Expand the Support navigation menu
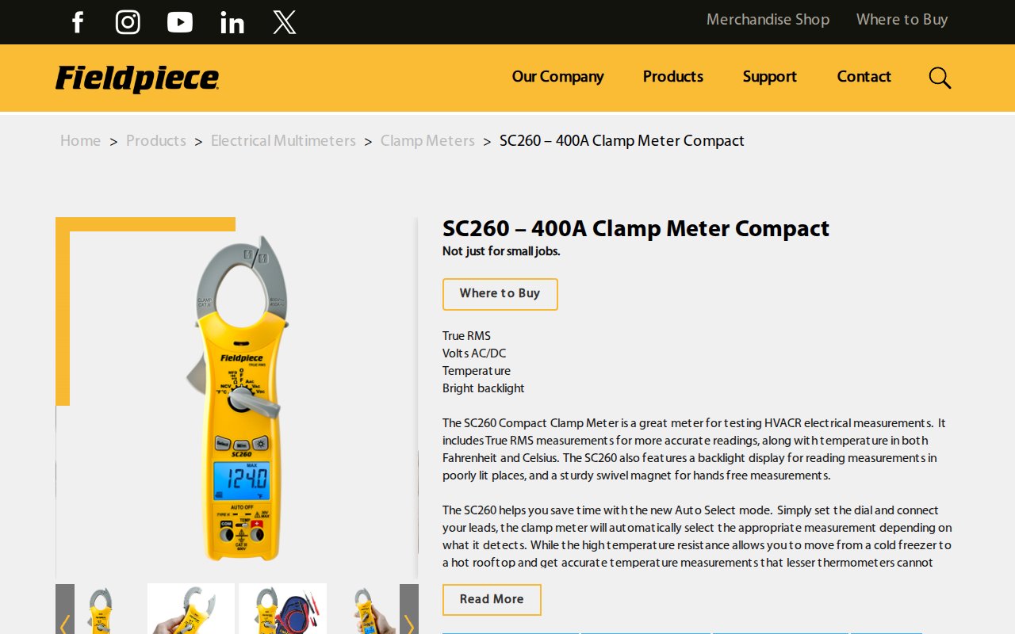Screen dimensions: 1015x634 [x=769, y=77]
